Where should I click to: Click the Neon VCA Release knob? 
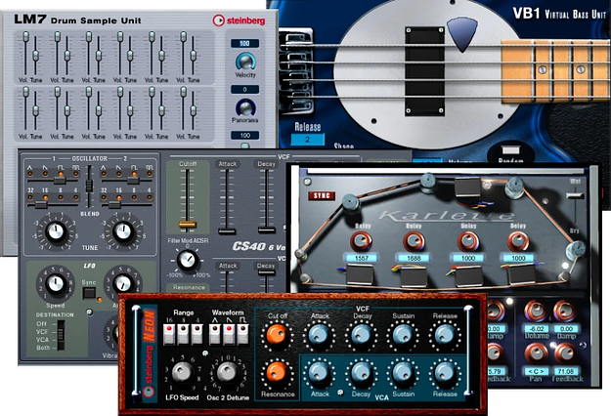tap(445, 373)
